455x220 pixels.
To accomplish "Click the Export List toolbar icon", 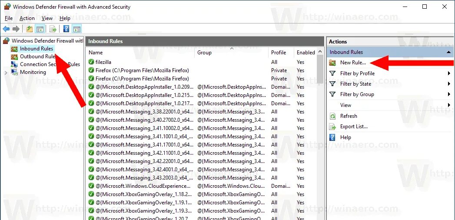I will coord(53,29).
